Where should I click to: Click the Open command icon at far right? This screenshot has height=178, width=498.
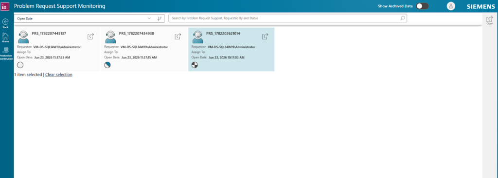coord(490,19)
